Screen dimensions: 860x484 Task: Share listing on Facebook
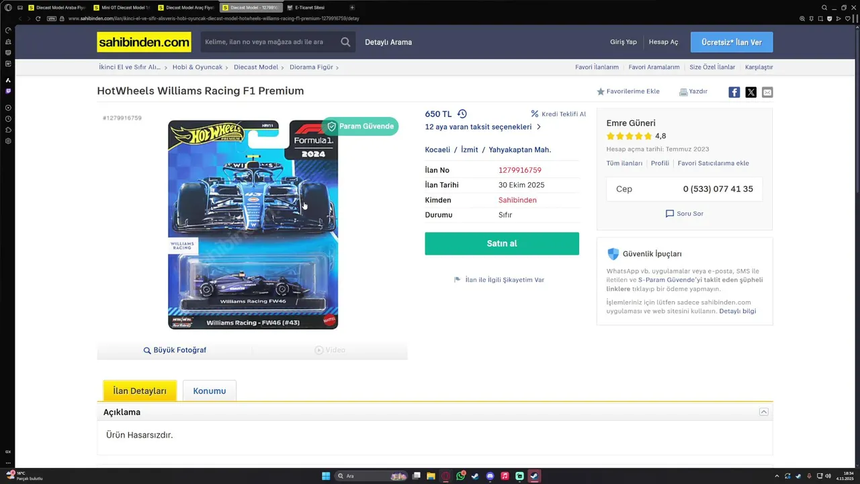tap(734, 92)
